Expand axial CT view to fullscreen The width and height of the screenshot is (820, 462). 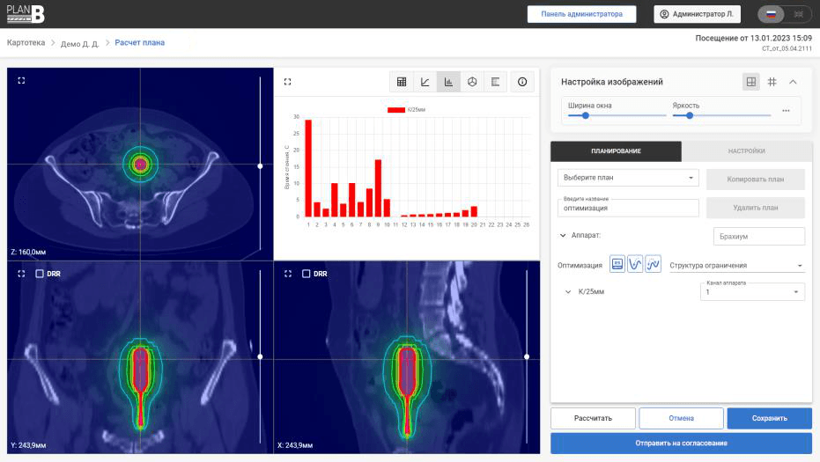21,80
